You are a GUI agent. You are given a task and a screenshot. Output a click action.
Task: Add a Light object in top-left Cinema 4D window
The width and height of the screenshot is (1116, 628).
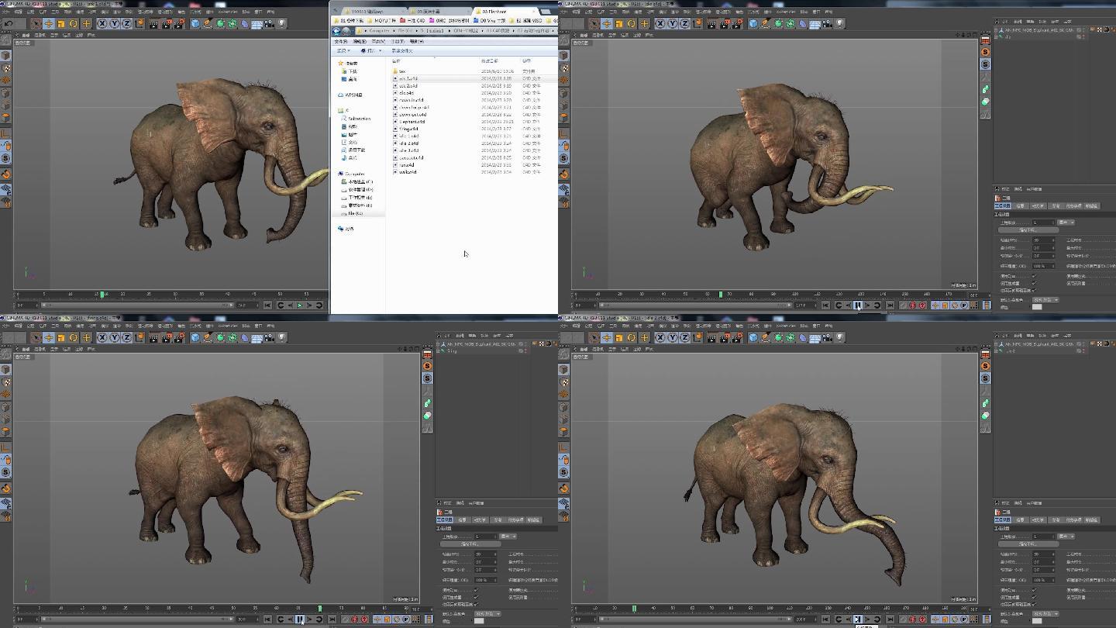tap(282, 23)
